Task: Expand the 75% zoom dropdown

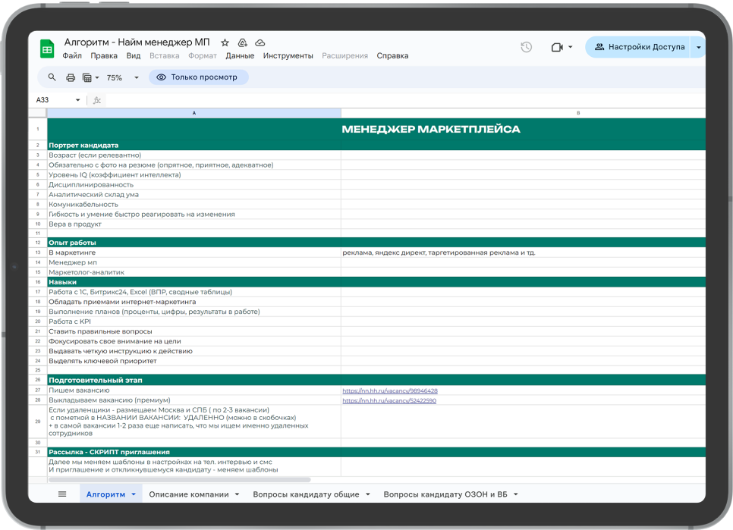Action: pos(137,77)
